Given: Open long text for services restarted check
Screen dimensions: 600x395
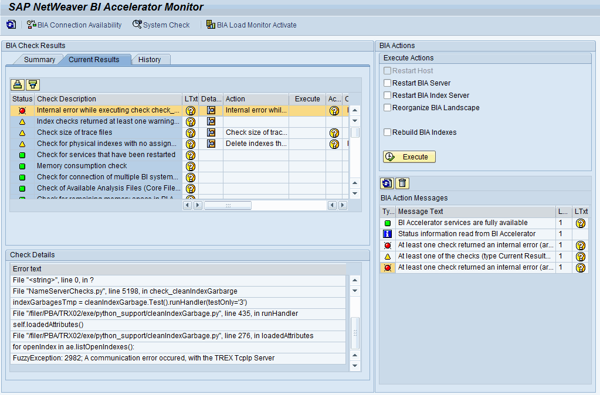Looking at the screenshot, I should 191,155.
